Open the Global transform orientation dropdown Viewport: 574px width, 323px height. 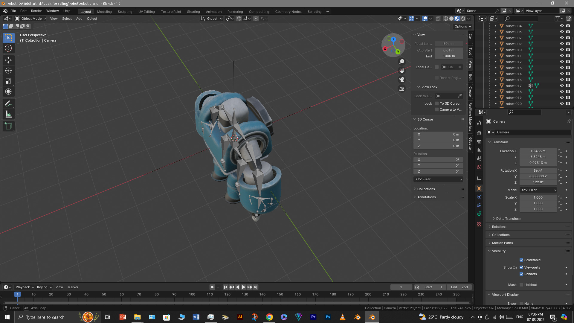point(212,19)
